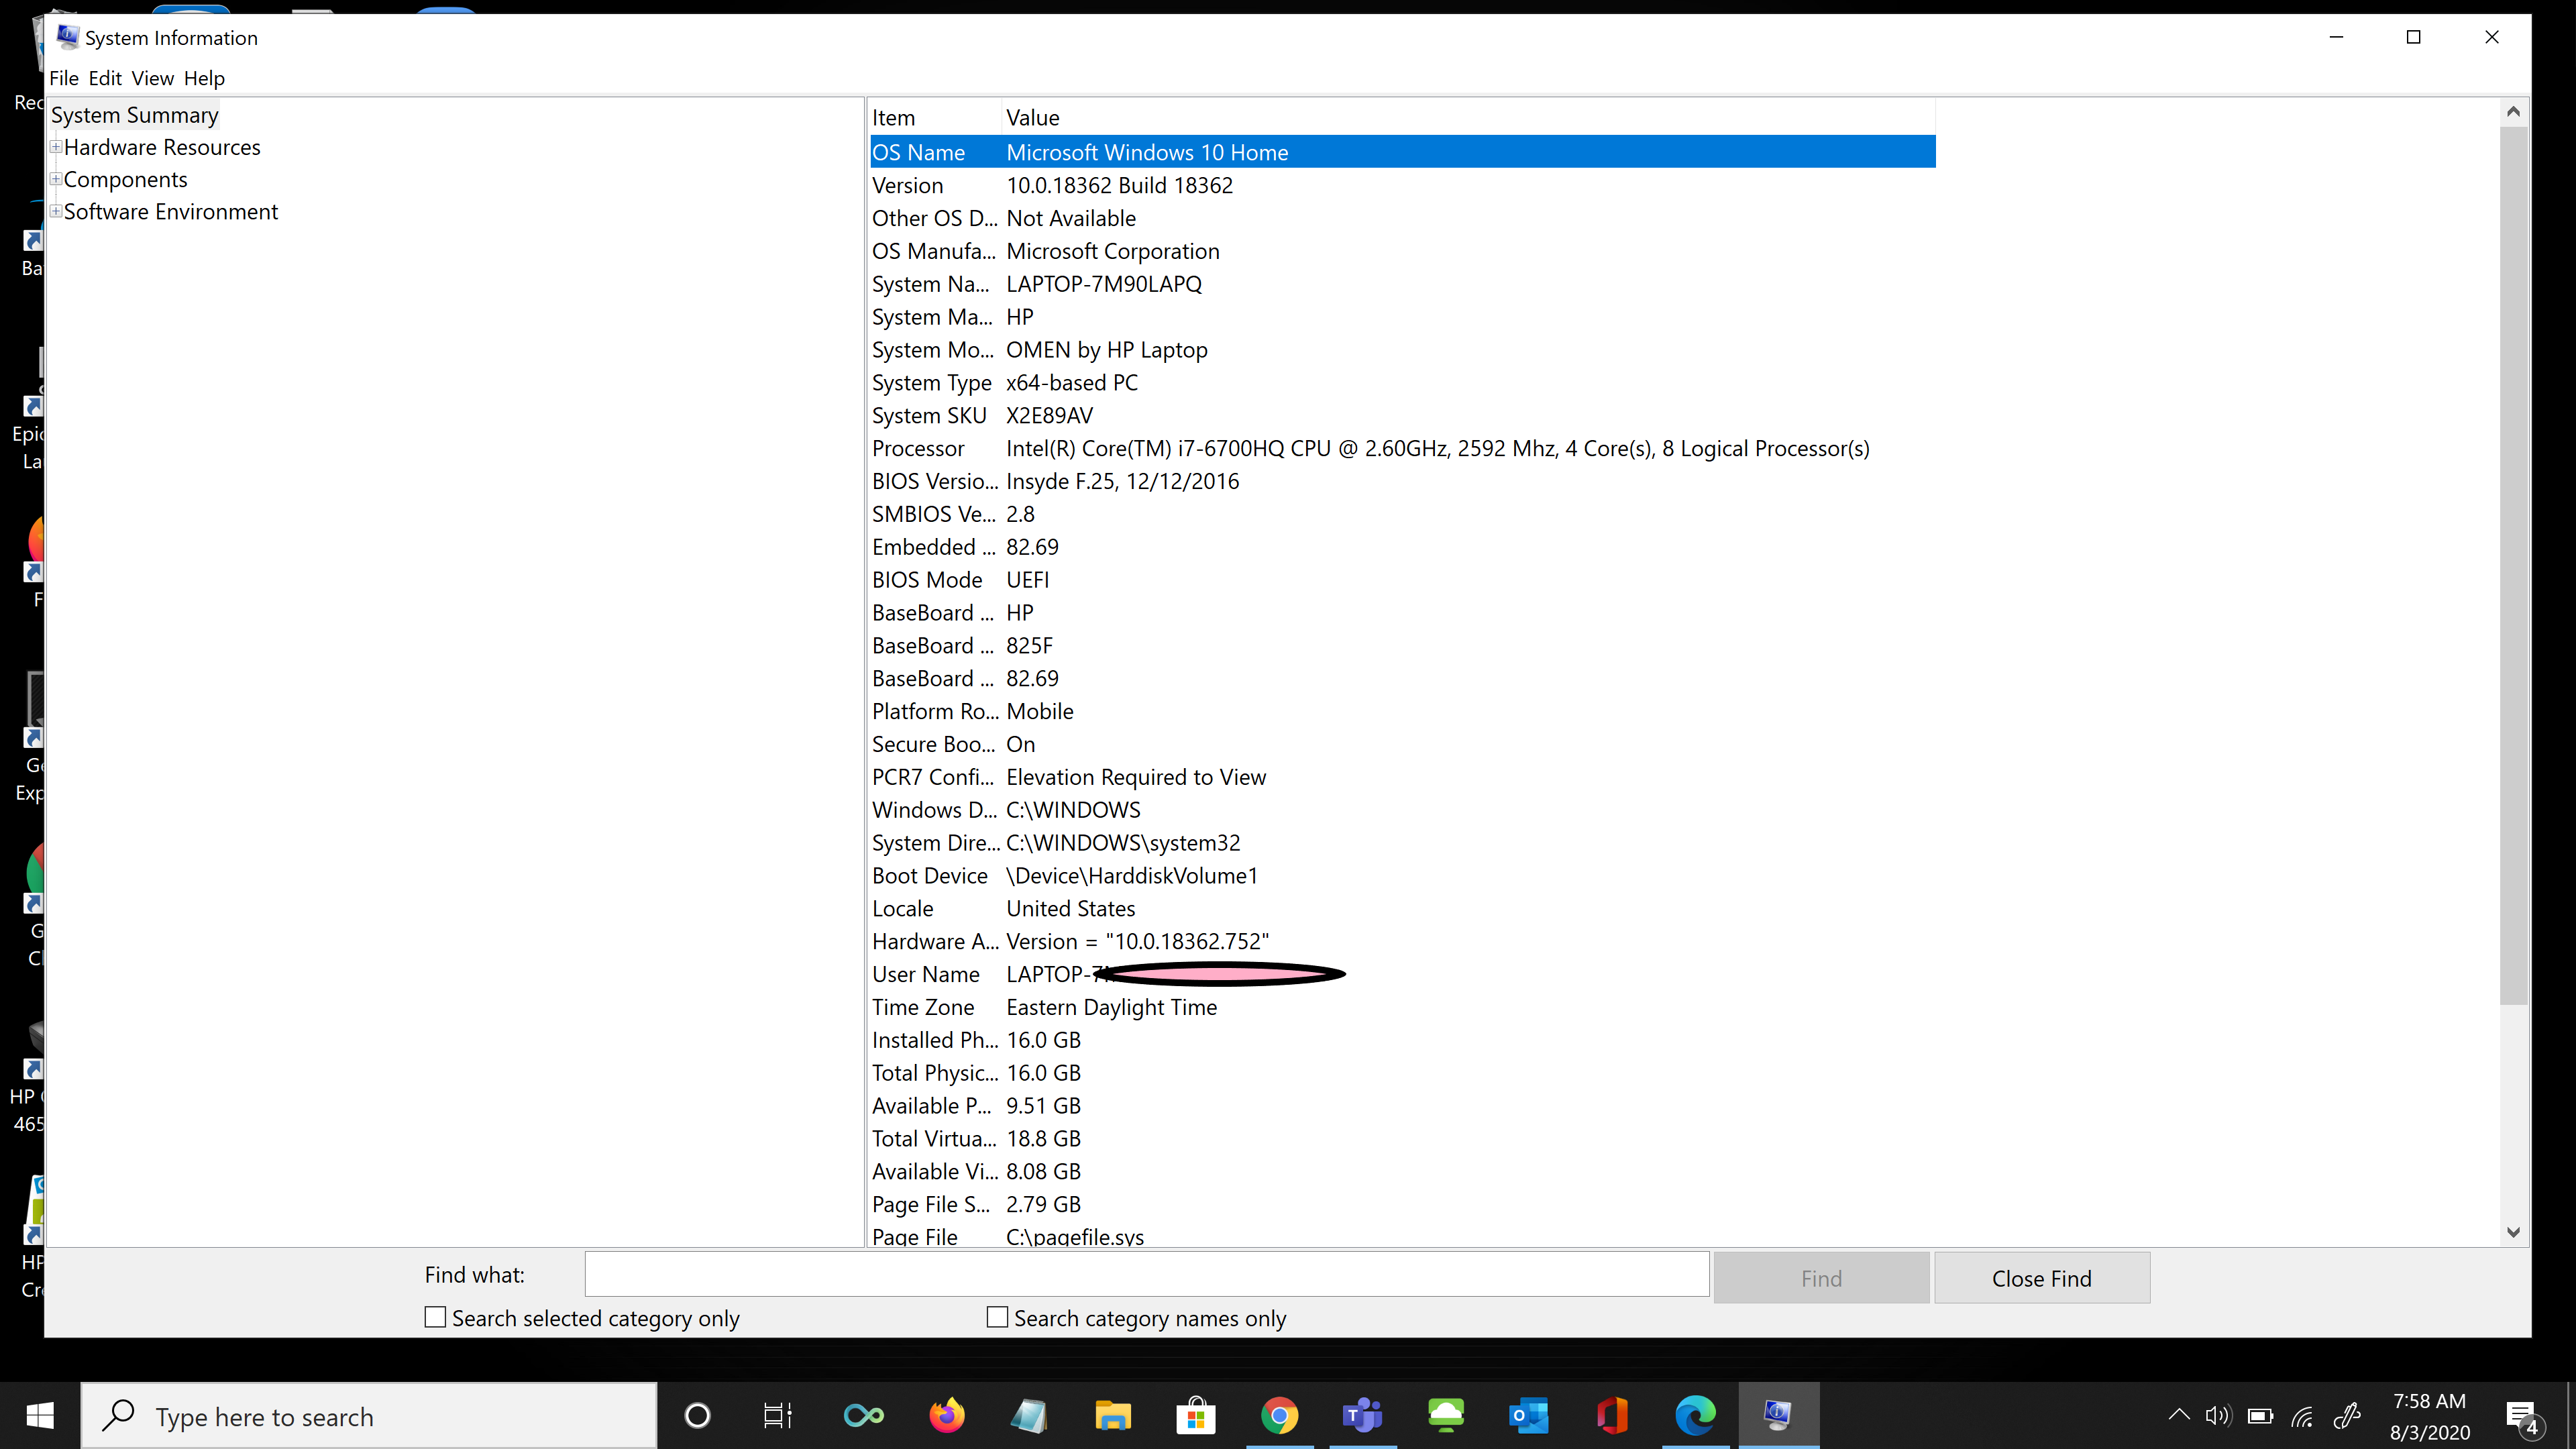
Task: Click the vertical scrollbar thumb
Action: point(2513,565)
